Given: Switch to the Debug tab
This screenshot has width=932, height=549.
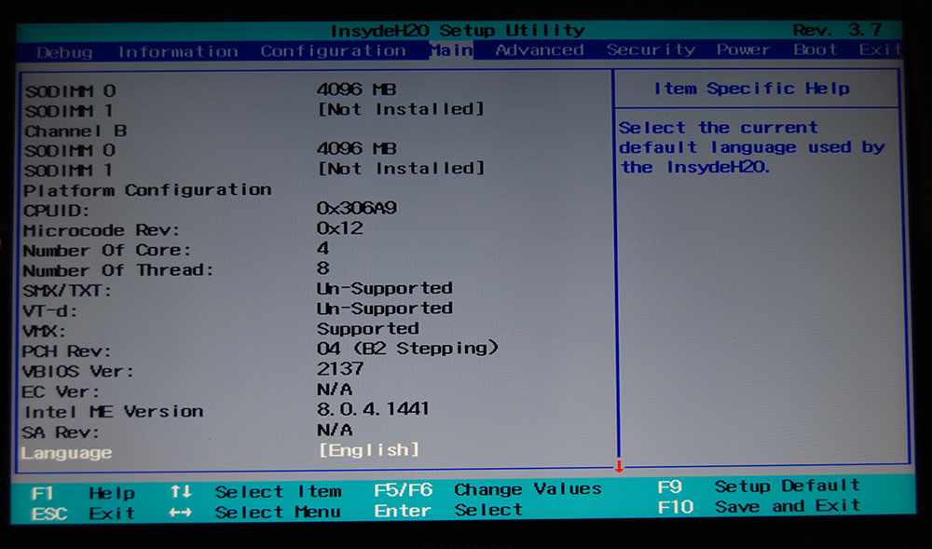Looking at the screenshot, I should click(64, 52).
